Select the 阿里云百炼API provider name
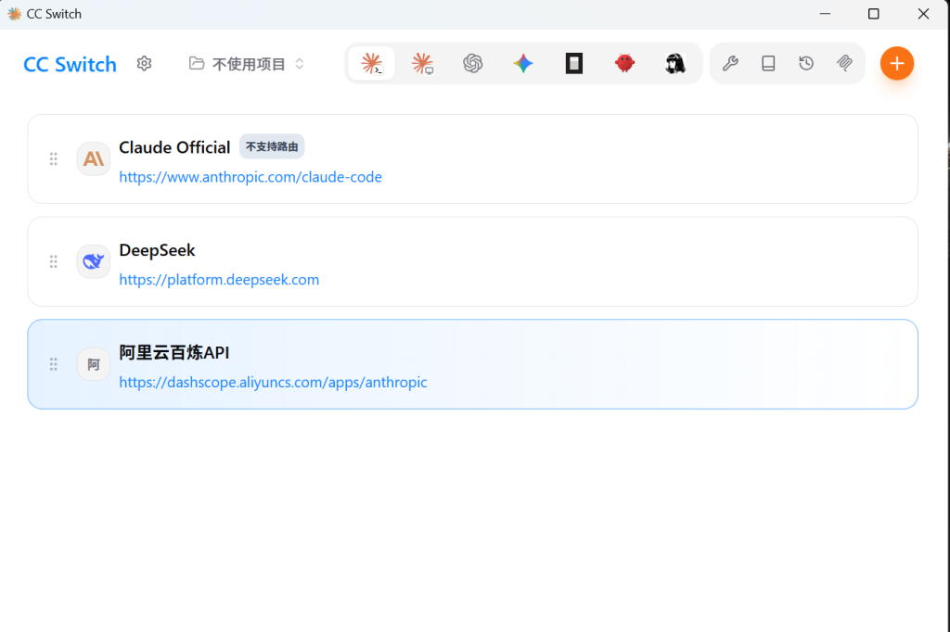Screen dimensions: 950x632 [173, 352]
